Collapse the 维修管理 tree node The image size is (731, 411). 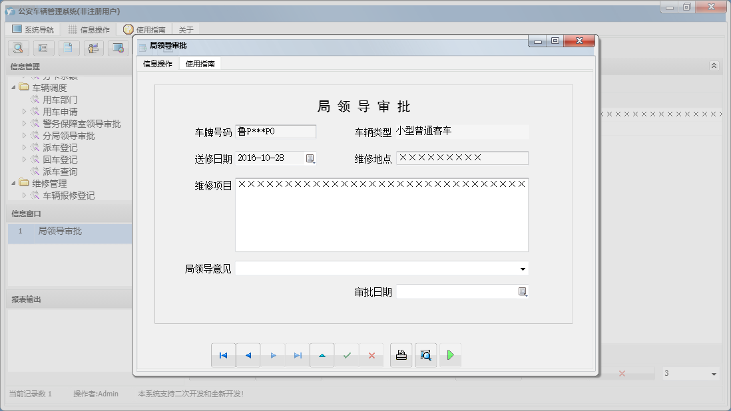[x=13, y=184]
